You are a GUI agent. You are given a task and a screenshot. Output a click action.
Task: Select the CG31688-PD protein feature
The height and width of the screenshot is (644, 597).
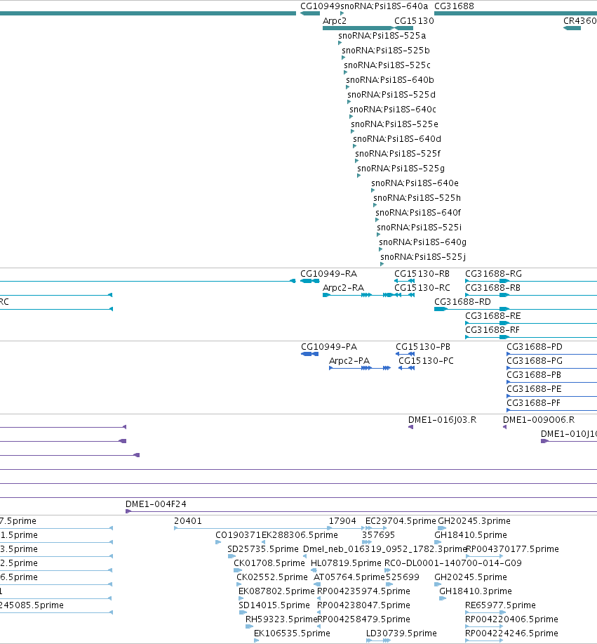tap(552, 354)
